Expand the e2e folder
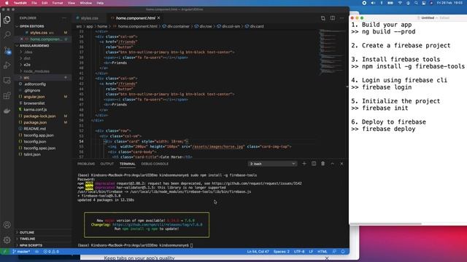467x262 pixels. click(27, 65)
